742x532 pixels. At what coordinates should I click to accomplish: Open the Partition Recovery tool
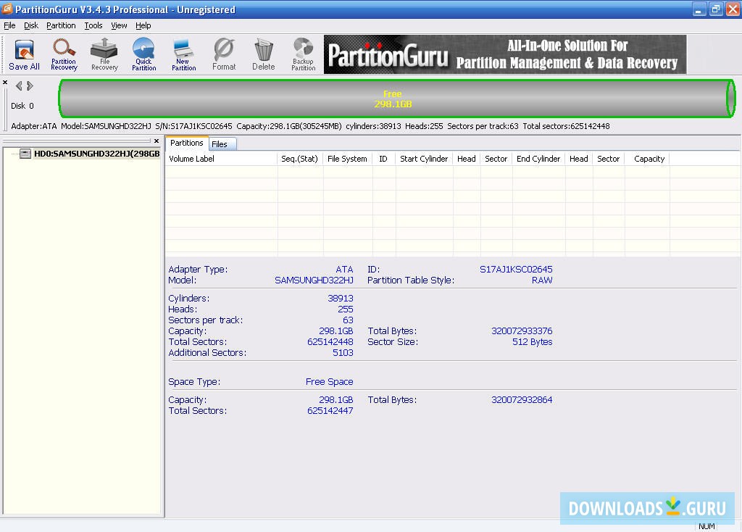coord(64,55)
